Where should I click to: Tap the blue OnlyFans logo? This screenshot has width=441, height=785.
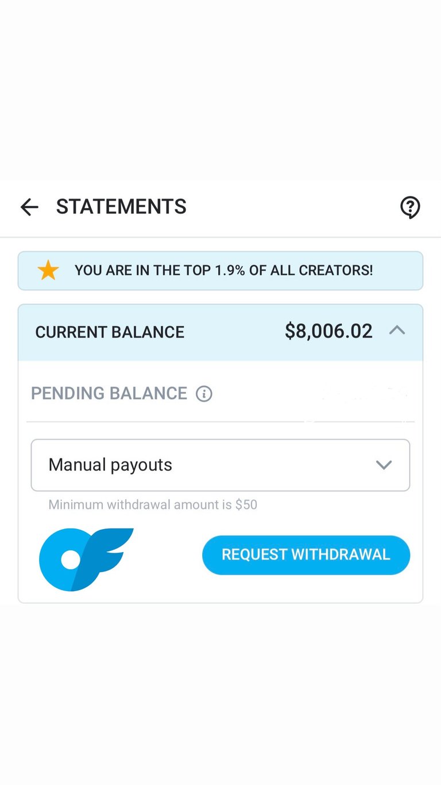point(86,559)
